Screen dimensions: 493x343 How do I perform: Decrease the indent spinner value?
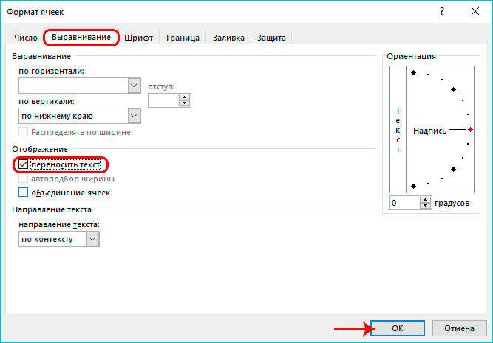point(185,104)
